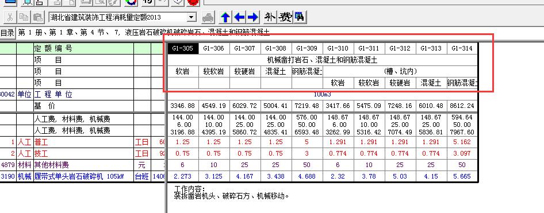Expand the 湖北省建筑装饰工程消耗量定额2013 dropdown arrow
This screenshot has width=544, height=213.
(191, 17)
